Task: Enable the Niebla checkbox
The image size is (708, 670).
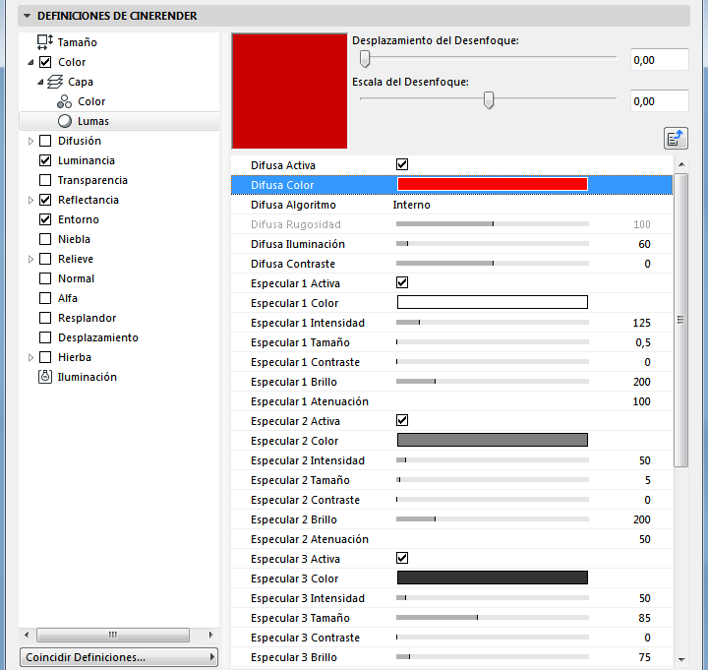Action: [x=45, y=239]
